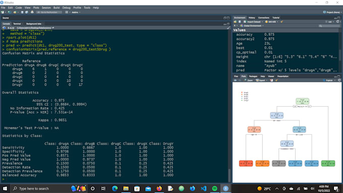The width and height of the screenshot is (343, 193).
Task: Open Microsoft Edge from the taskbar
Action: (115, 188)
